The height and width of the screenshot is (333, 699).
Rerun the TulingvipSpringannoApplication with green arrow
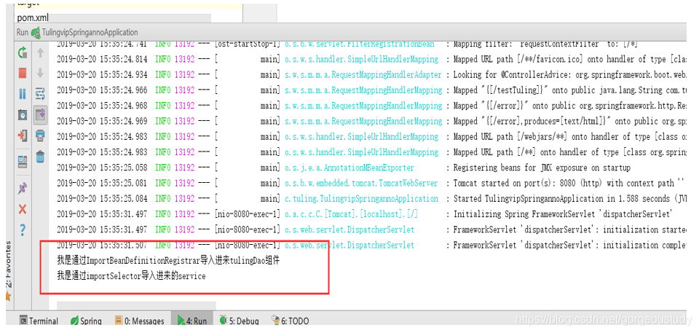(23, 53)
